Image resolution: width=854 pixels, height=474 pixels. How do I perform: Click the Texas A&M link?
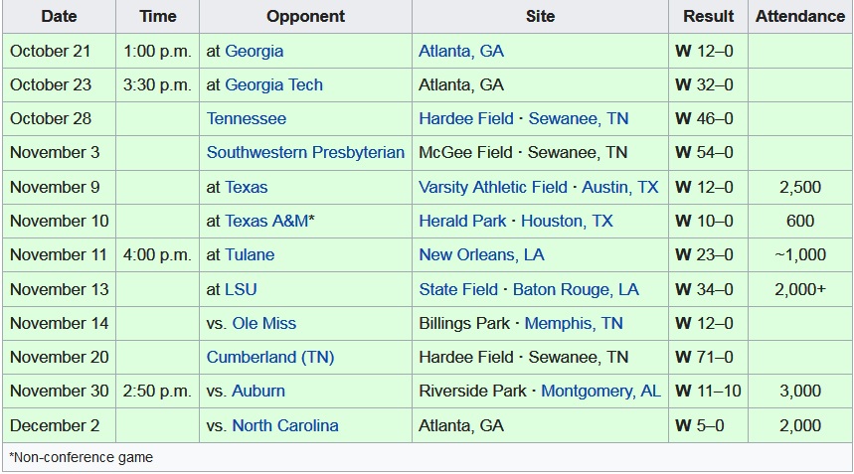coord(265,221)
